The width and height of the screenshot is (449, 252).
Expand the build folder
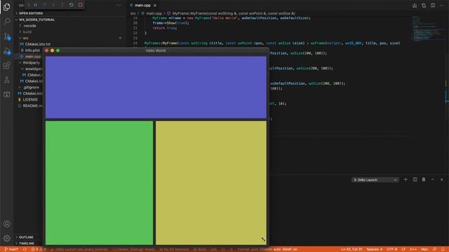[27, 31]
